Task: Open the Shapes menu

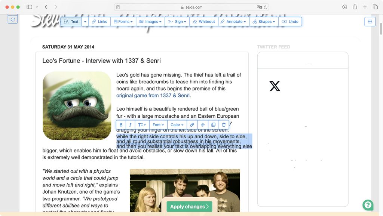Action: (264, 21)
